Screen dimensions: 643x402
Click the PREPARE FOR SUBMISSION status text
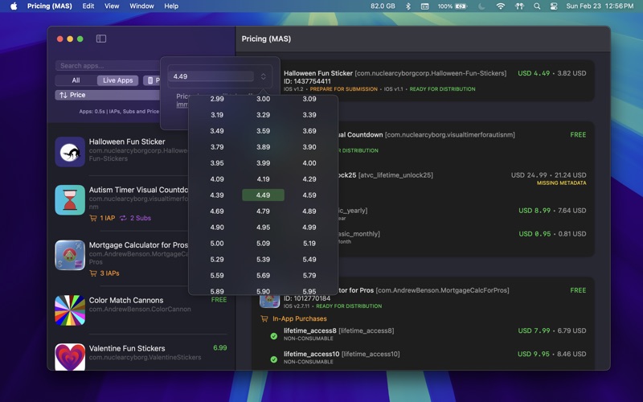(344, 89)
